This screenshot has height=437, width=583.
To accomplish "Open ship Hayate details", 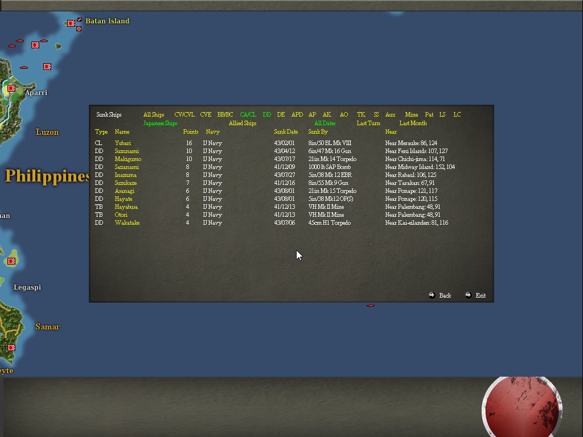I will point(124,199).
